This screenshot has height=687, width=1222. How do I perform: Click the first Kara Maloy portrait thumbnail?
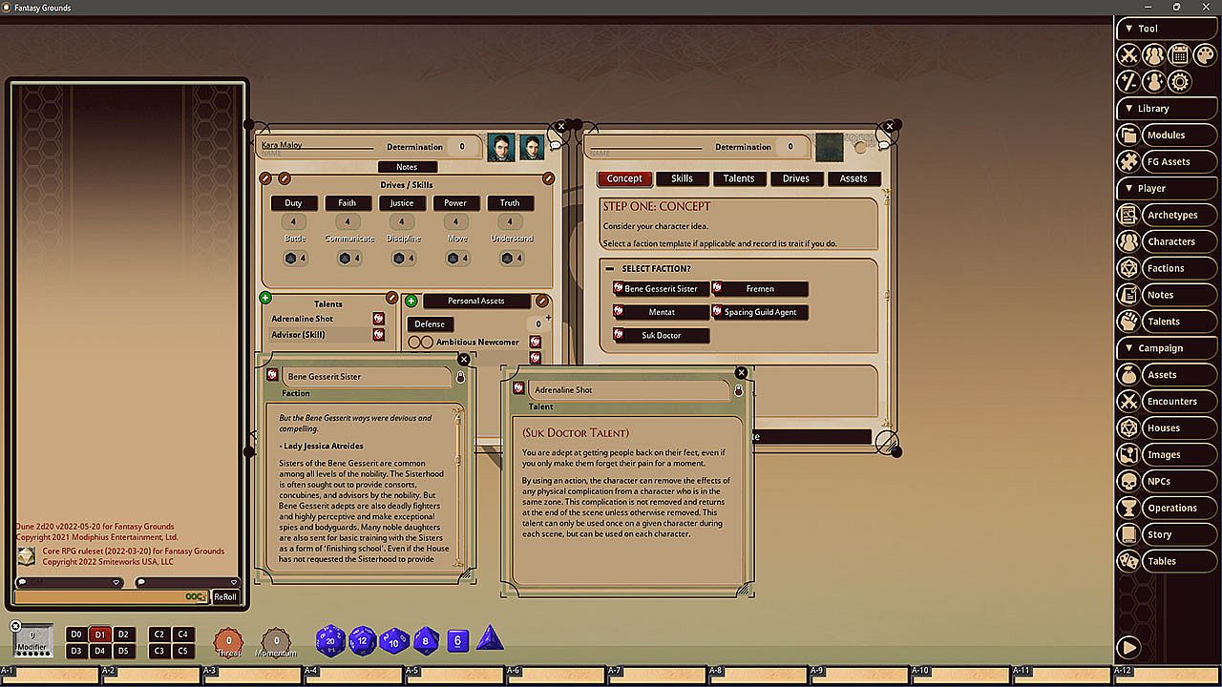coord(500,147)
